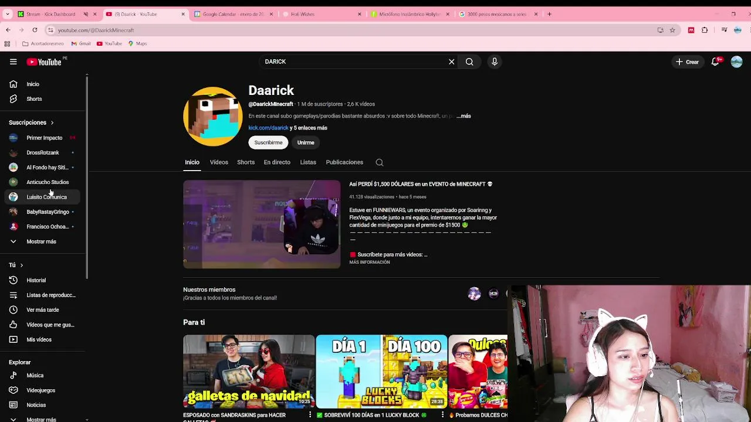
Task: Open options for ESPOSADO con SANDRASKINS video
Action: (310, 415)
